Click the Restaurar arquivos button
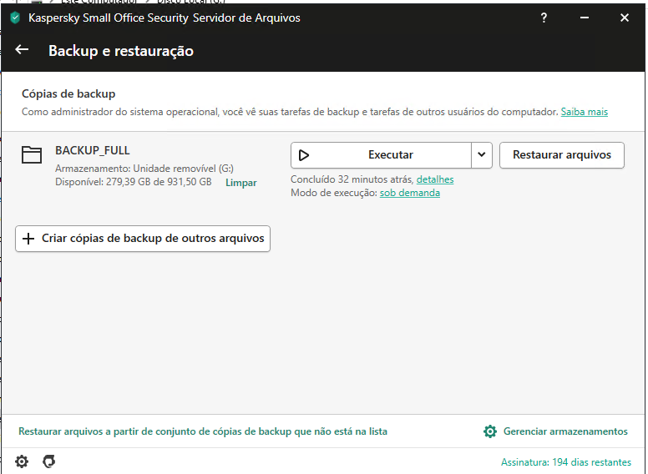Image resolution: width=648 pixels, height=474 pixels. click(x=562, y=155)
